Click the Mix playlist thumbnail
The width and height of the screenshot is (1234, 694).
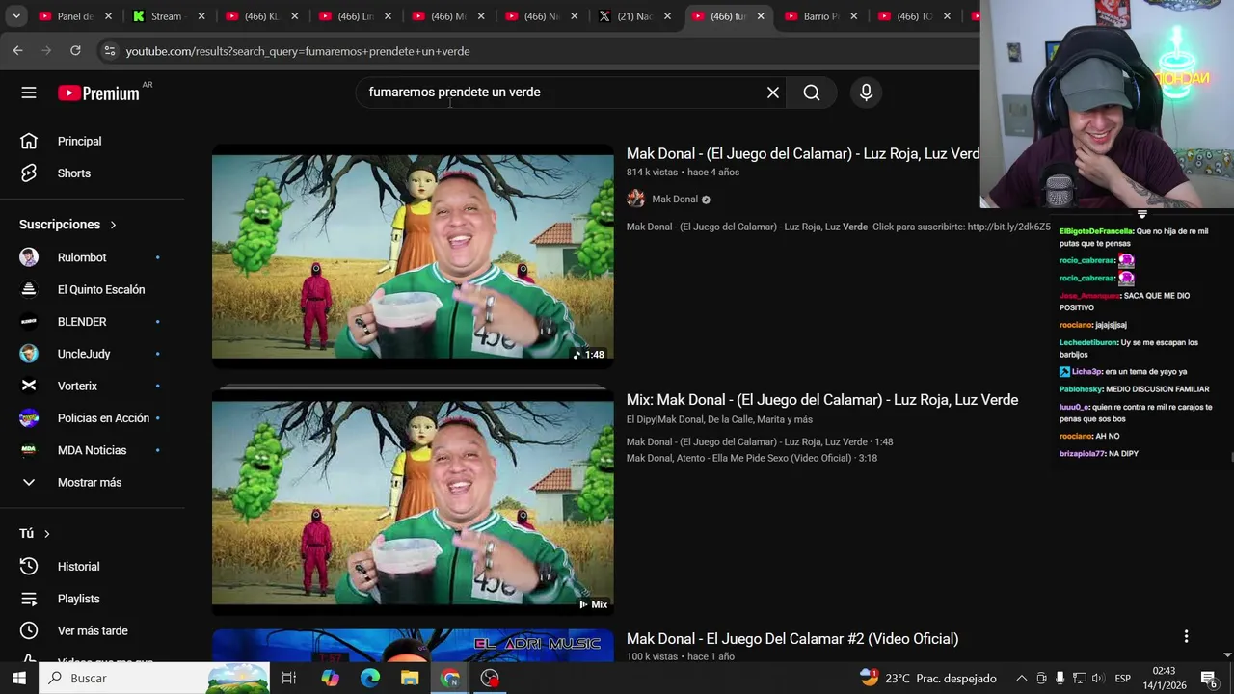[x=413, y=501]
